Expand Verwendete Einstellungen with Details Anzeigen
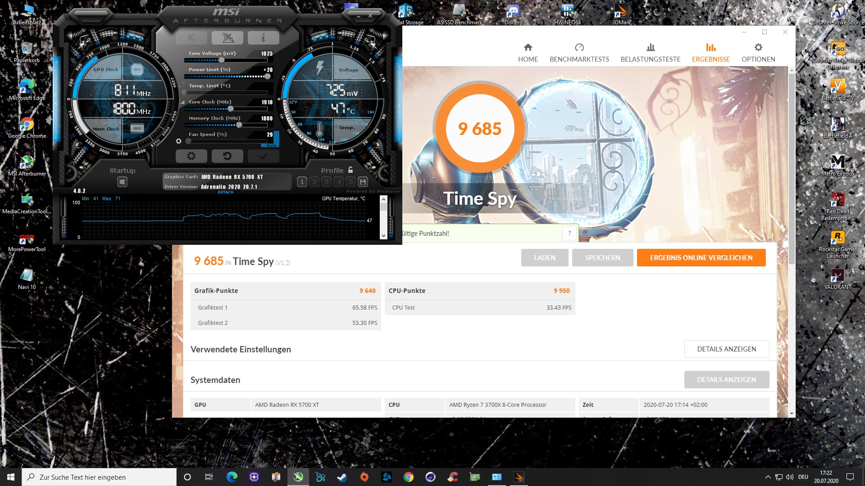This screenshot has width=865, height=486. coord(726,349)
